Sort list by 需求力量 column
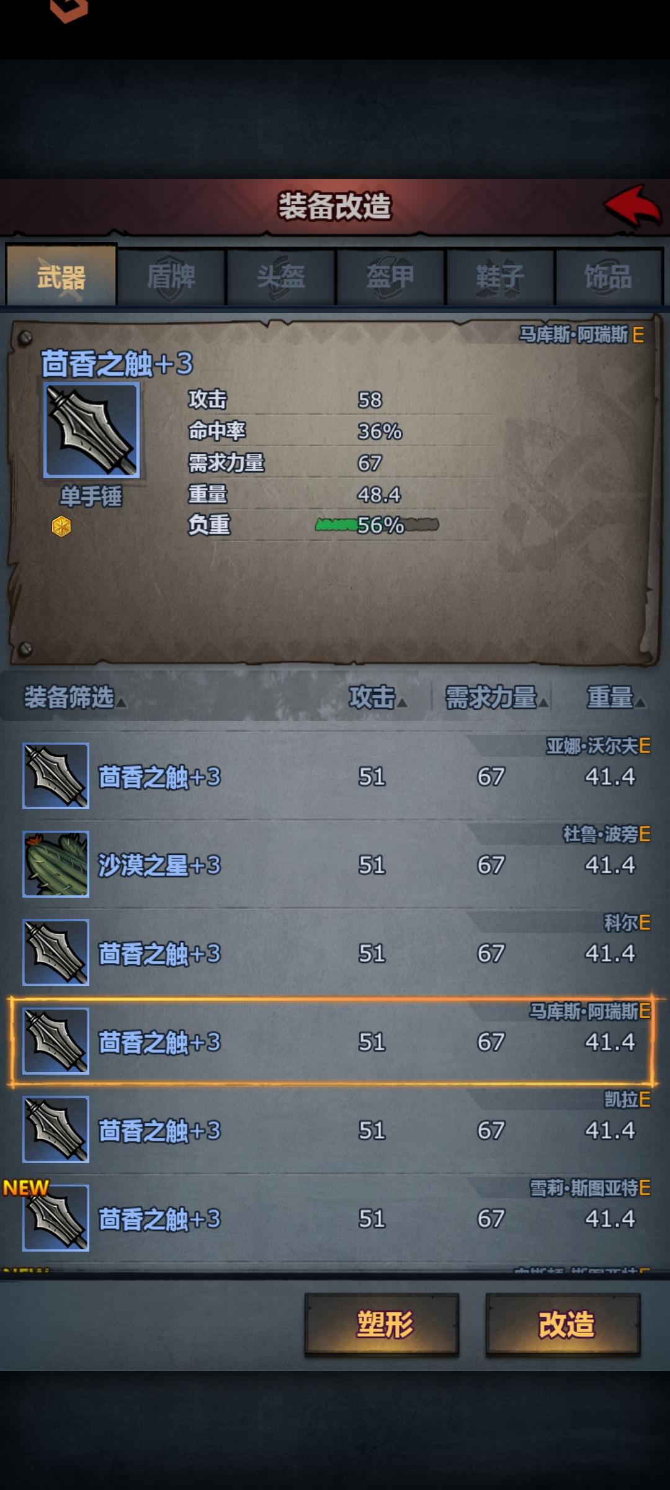The width and height of the screenshot is (670, 1490). [496, 697]
